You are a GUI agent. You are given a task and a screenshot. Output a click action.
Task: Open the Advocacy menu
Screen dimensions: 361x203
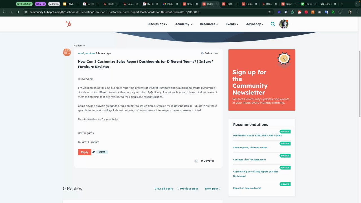[255, 24]
